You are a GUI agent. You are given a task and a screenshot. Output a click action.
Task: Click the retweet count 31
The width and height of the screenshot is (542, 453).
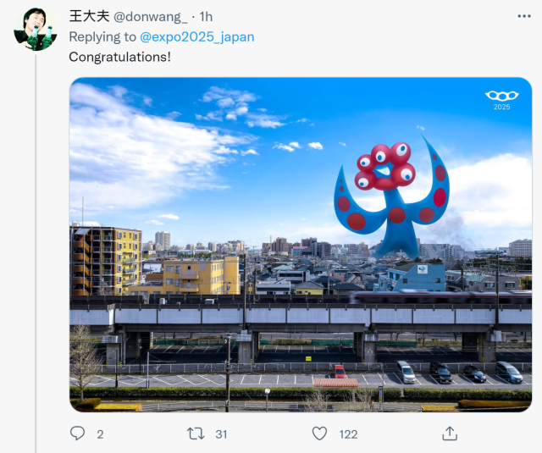221,434
